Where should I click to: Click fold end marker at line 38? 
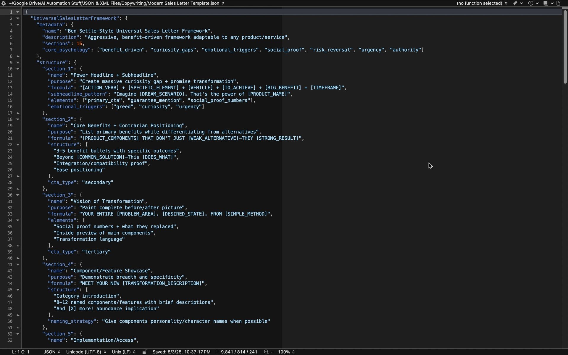[x=18, y=246]
